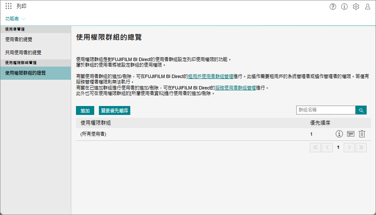The width and height of the screenshot is (376, 215).
Task: Select 使用權限群組的總覽 in sidebar
Action: click(25, 73)
